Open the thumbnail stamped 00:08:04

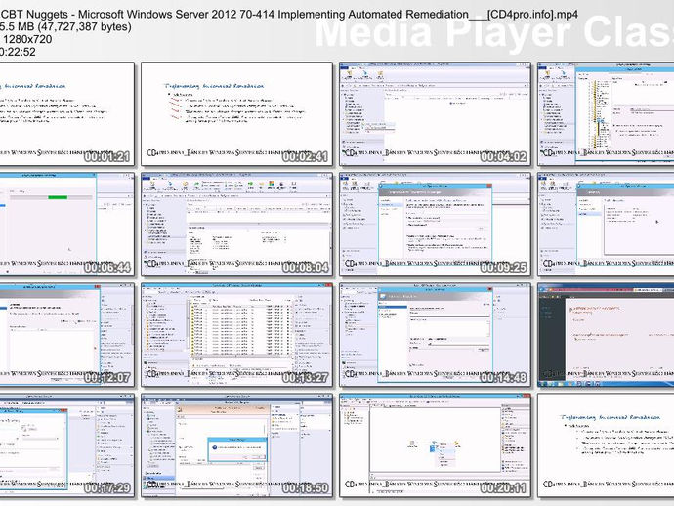pos(236,225)
